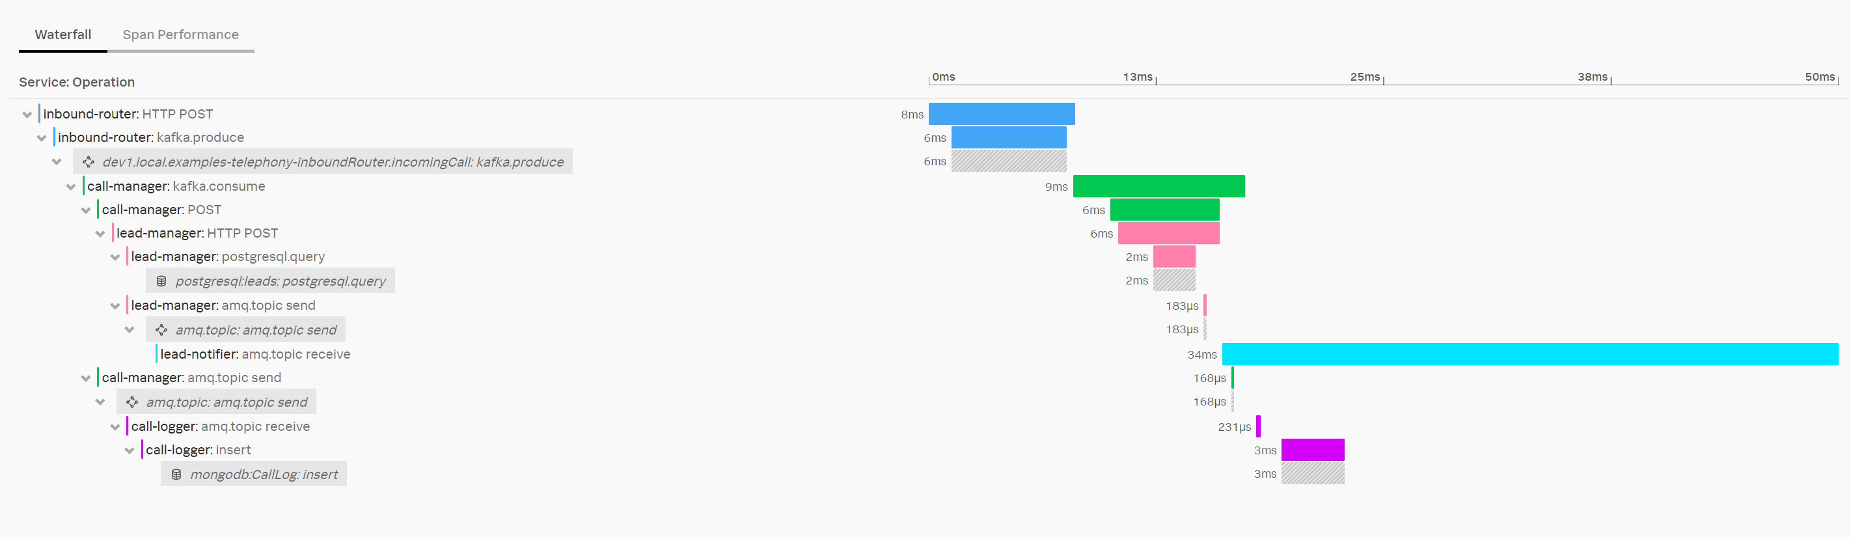Open the call-logger amq.topic receive span
1851x537 pixels.
pyautogui.click(x=221, y=426)
